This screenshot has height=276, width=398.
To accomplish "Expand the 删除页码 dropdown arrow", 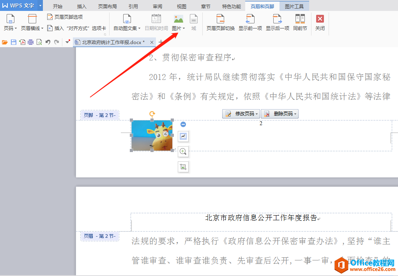I will click(295, 114).
